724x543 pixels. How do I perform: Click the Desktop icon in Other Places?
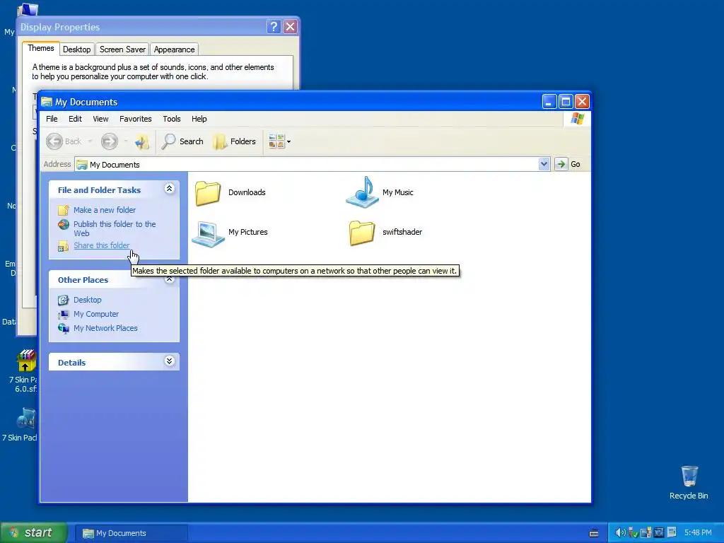pyautogui.click(x=63, y=300)
